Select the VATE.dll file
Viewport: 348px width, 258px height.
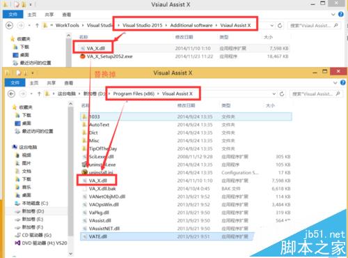(x=167, y=236)
